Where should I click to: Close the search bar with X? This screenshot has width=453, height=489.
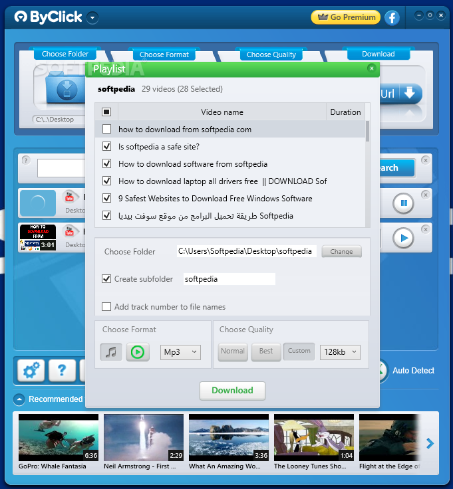click(x=425, y=160)
